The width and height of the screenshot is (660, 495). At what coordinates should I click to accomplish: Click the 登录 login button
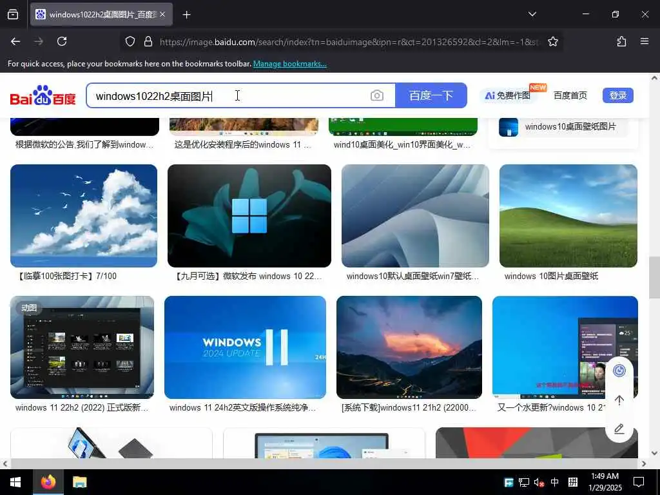(x=618, y=95)
